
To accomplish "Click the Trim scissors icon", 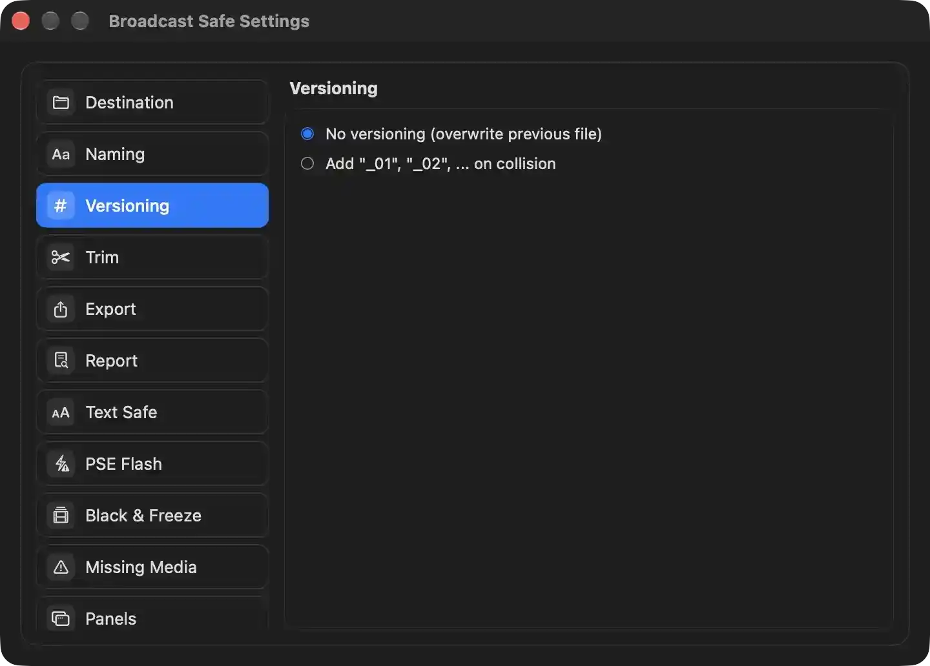I will pos(61,257).
